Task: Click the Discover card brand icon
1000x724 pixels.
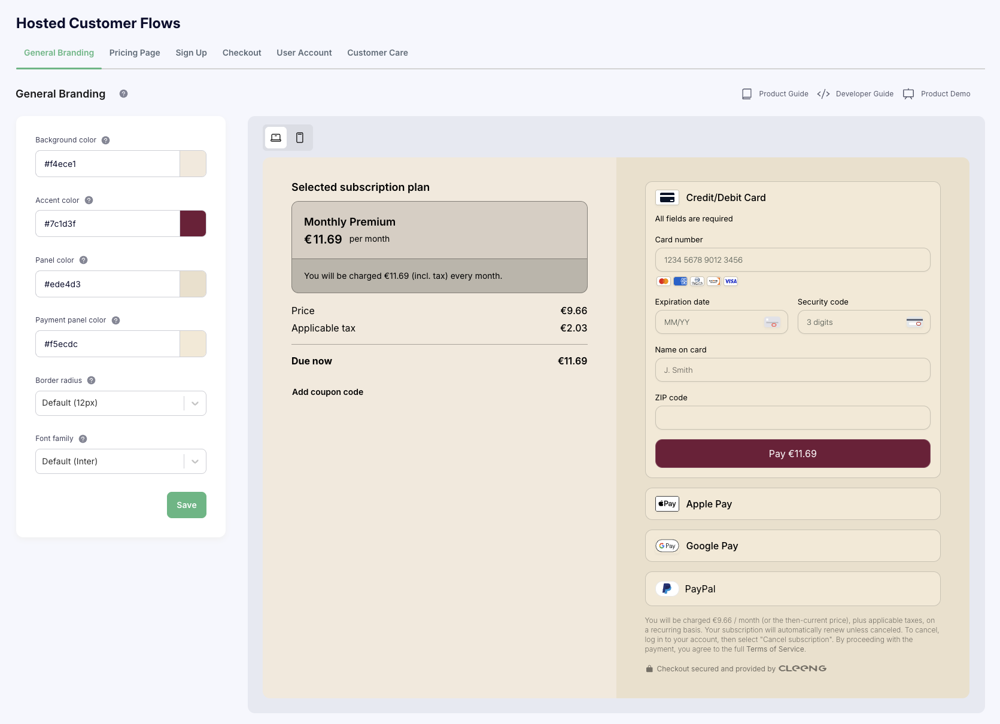Action: pyautogui.click(x=713, y=281)
